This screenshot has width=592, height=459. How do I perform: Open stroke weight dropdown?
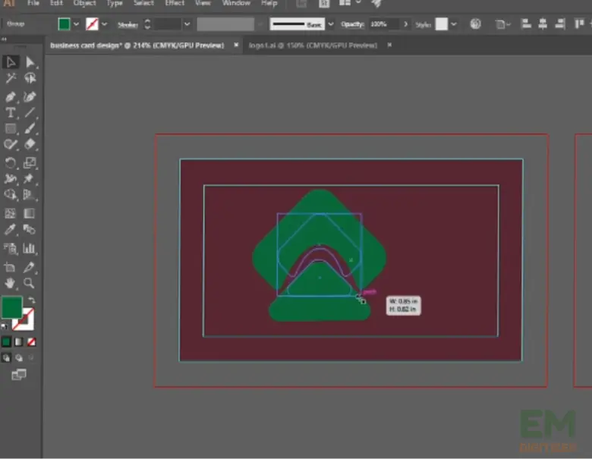187,24
